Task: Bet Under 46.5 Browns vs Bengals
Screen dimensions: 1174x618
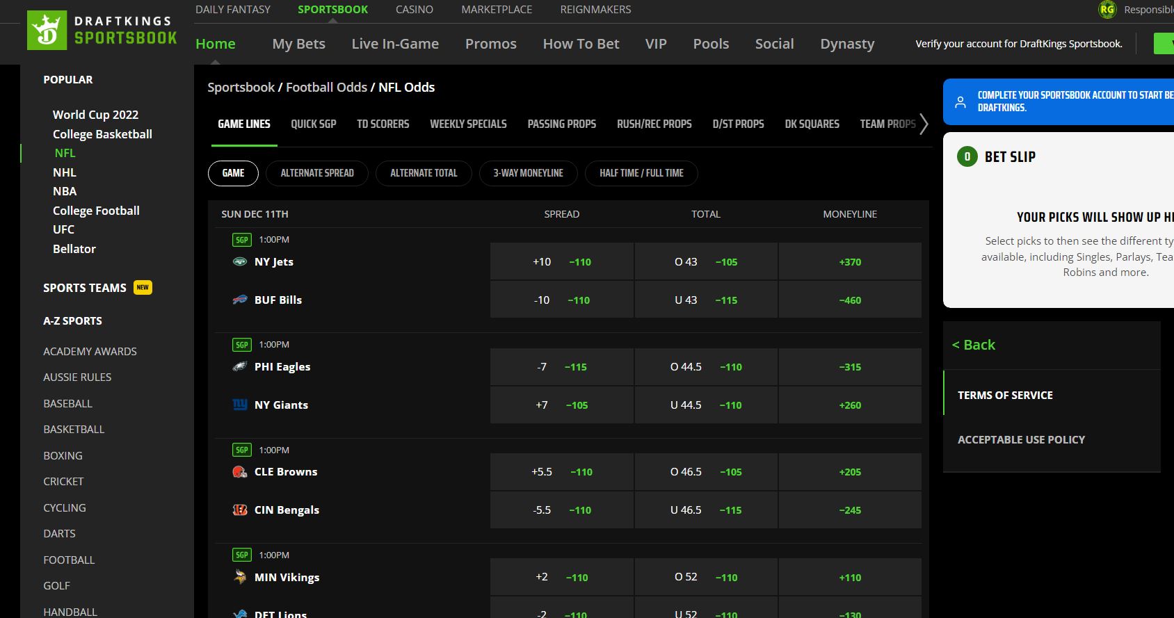Action: (706, 510)
